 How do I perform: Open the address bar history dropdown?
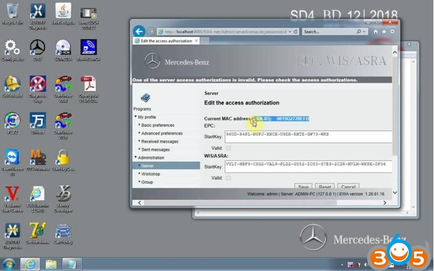pos(290,32)
